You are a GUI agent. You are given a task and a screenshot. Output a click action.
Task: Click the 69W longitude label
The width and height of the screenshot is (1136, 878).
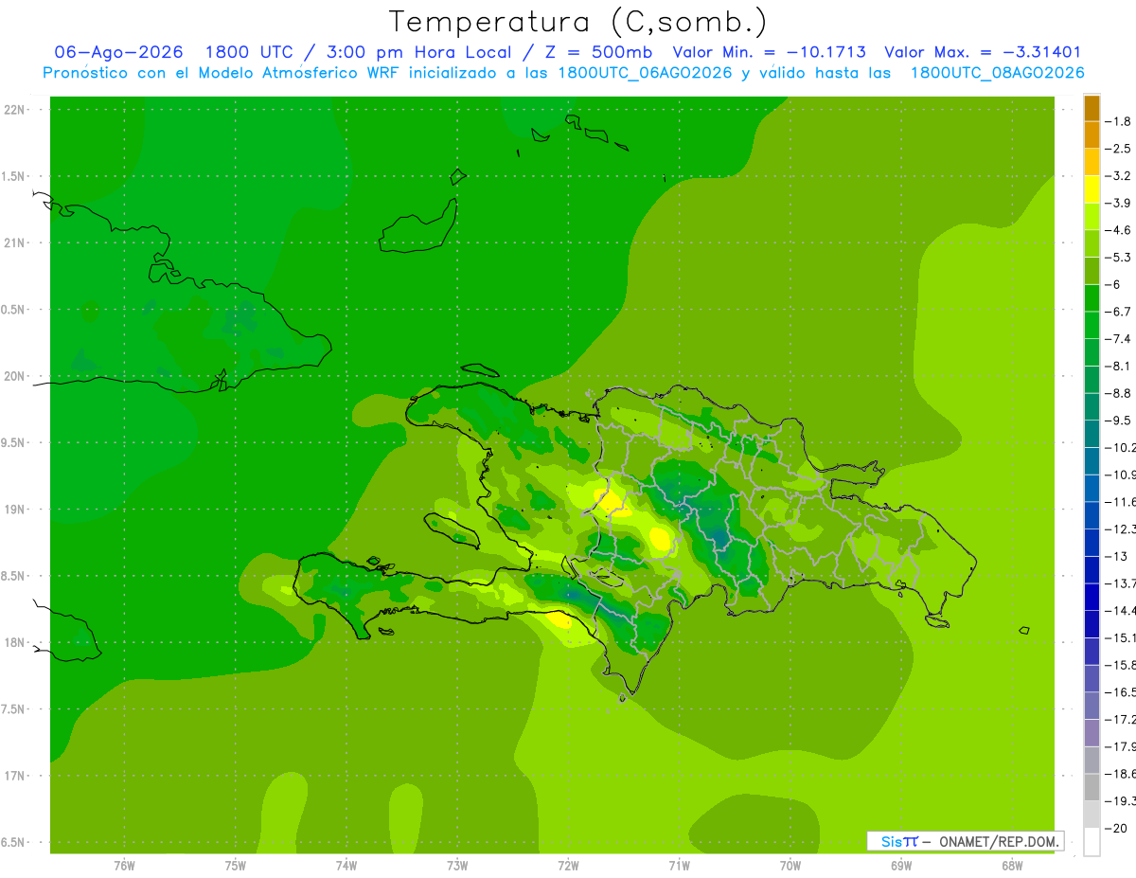tap(901, 867)
